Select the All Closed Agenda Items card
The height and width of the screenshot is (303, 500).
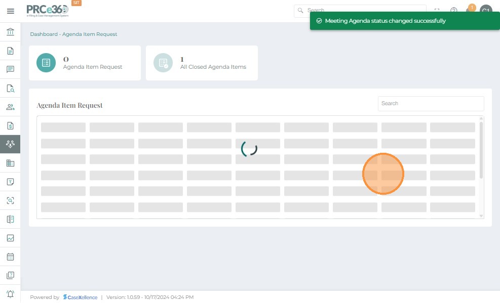click(x=202, y=63)
